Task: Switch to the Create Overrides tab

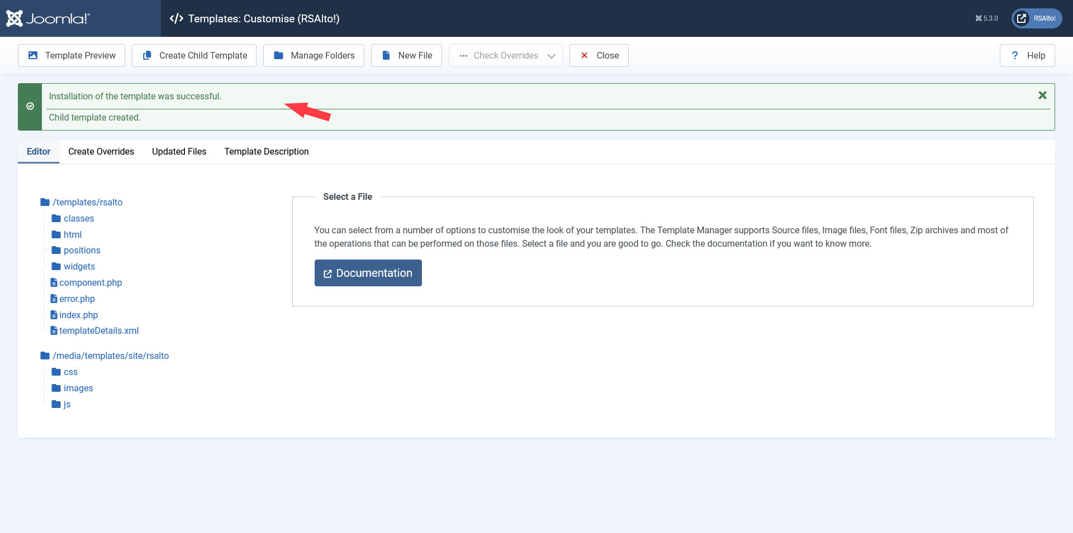Action: (x=101, y=151)
